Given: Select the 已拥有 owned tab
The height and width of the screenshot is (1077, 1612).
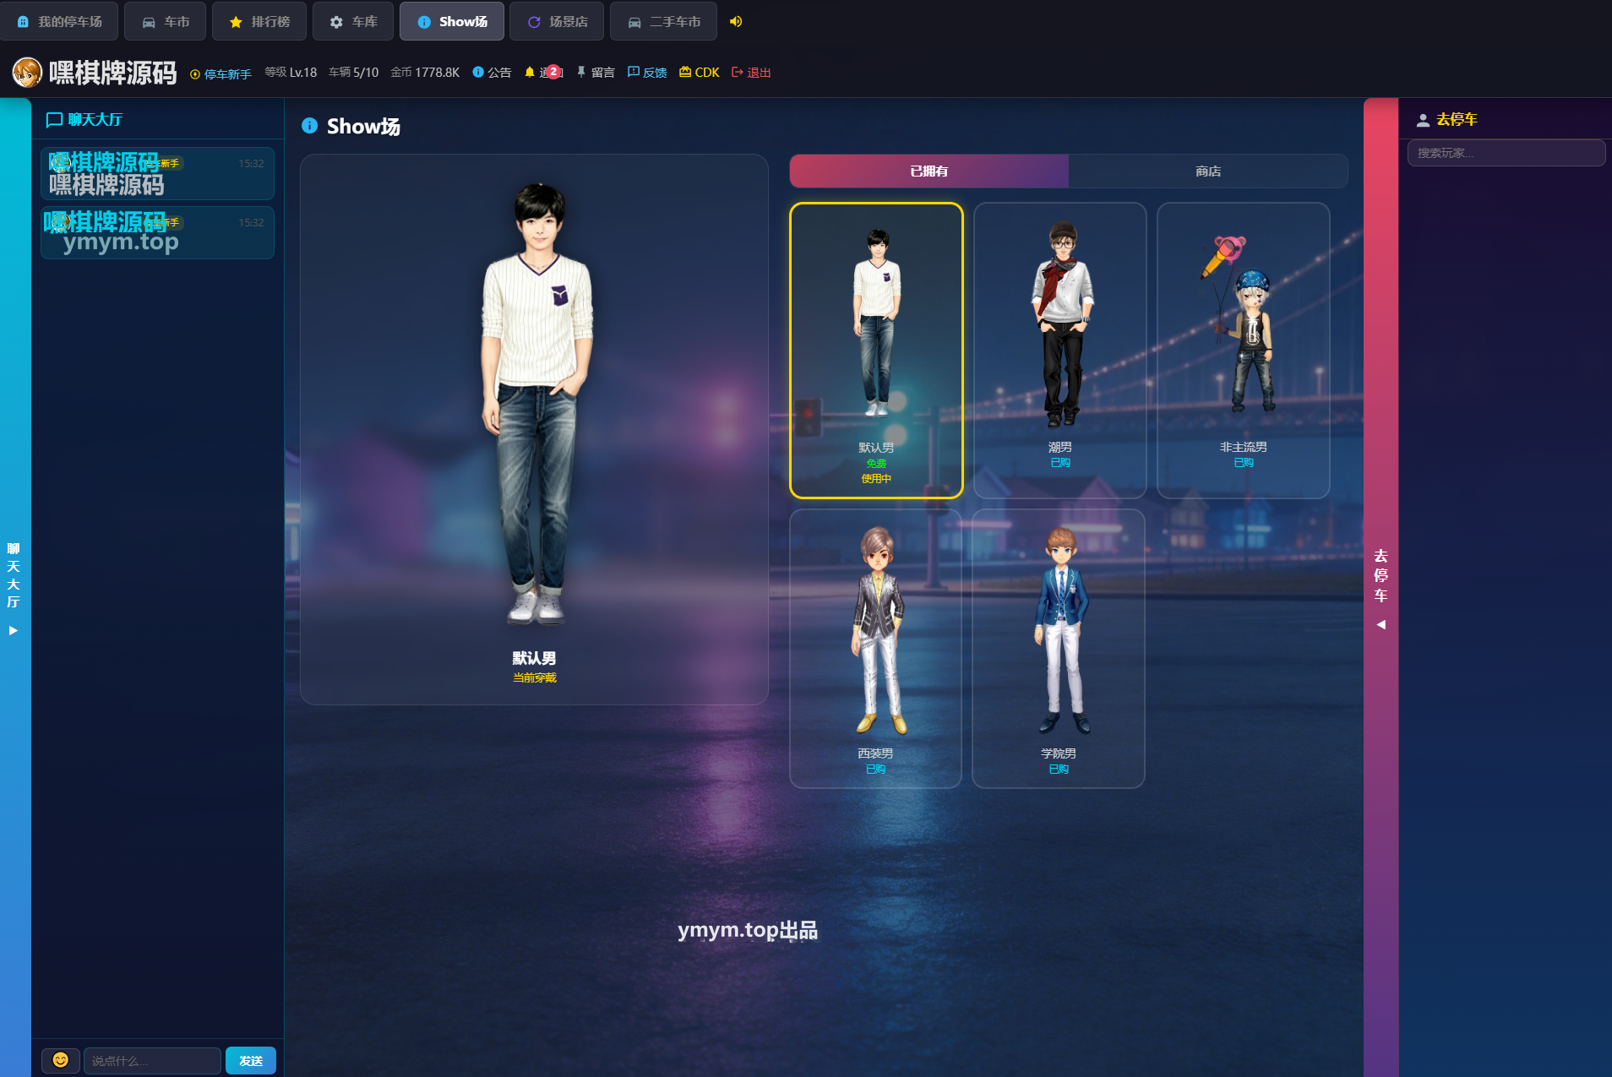Looking at the screenshot, I should click(929, 171).
